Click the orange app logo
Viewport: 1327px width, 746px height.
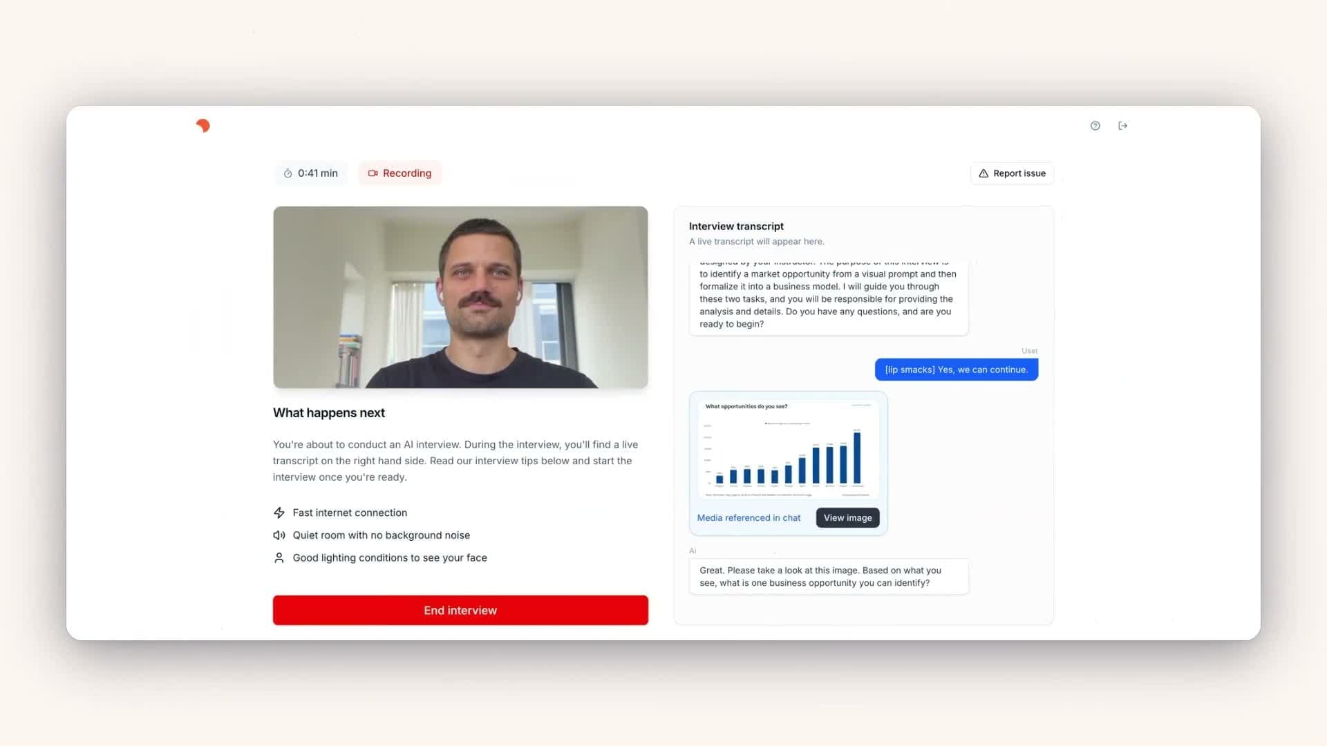(203, 126)
